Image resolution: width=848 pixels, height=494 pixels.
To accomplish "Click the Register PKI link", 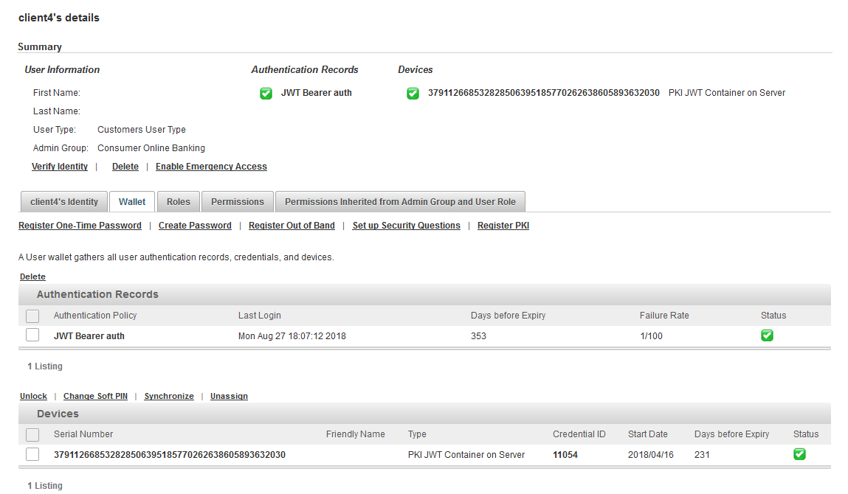I will [503, 225].
